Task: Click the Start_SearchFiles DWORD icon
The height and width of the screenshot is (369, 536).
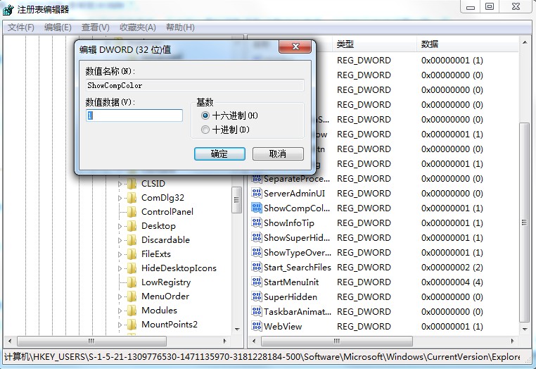Action: tap(256, 268)
